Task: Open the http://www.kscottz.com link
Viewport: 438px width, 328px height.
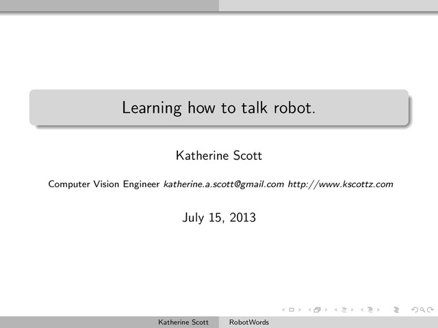Action: click(341, 184)
